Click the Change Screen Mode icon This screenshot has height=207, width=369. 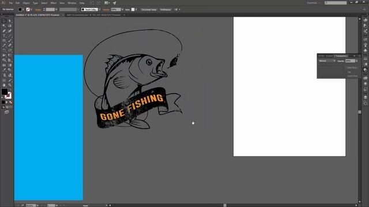tap(6, 112)
